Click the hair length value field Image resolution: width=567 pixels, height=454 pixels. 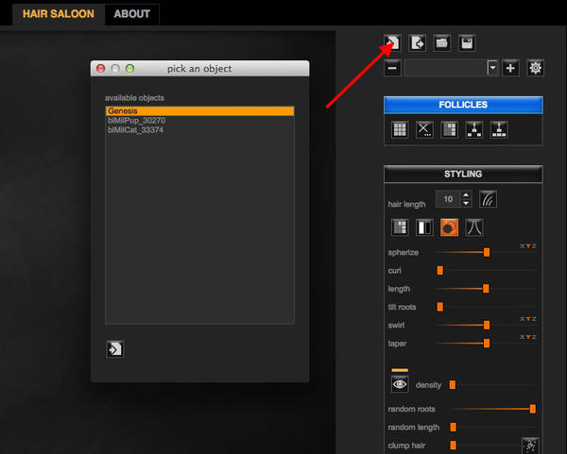point(448,199)
